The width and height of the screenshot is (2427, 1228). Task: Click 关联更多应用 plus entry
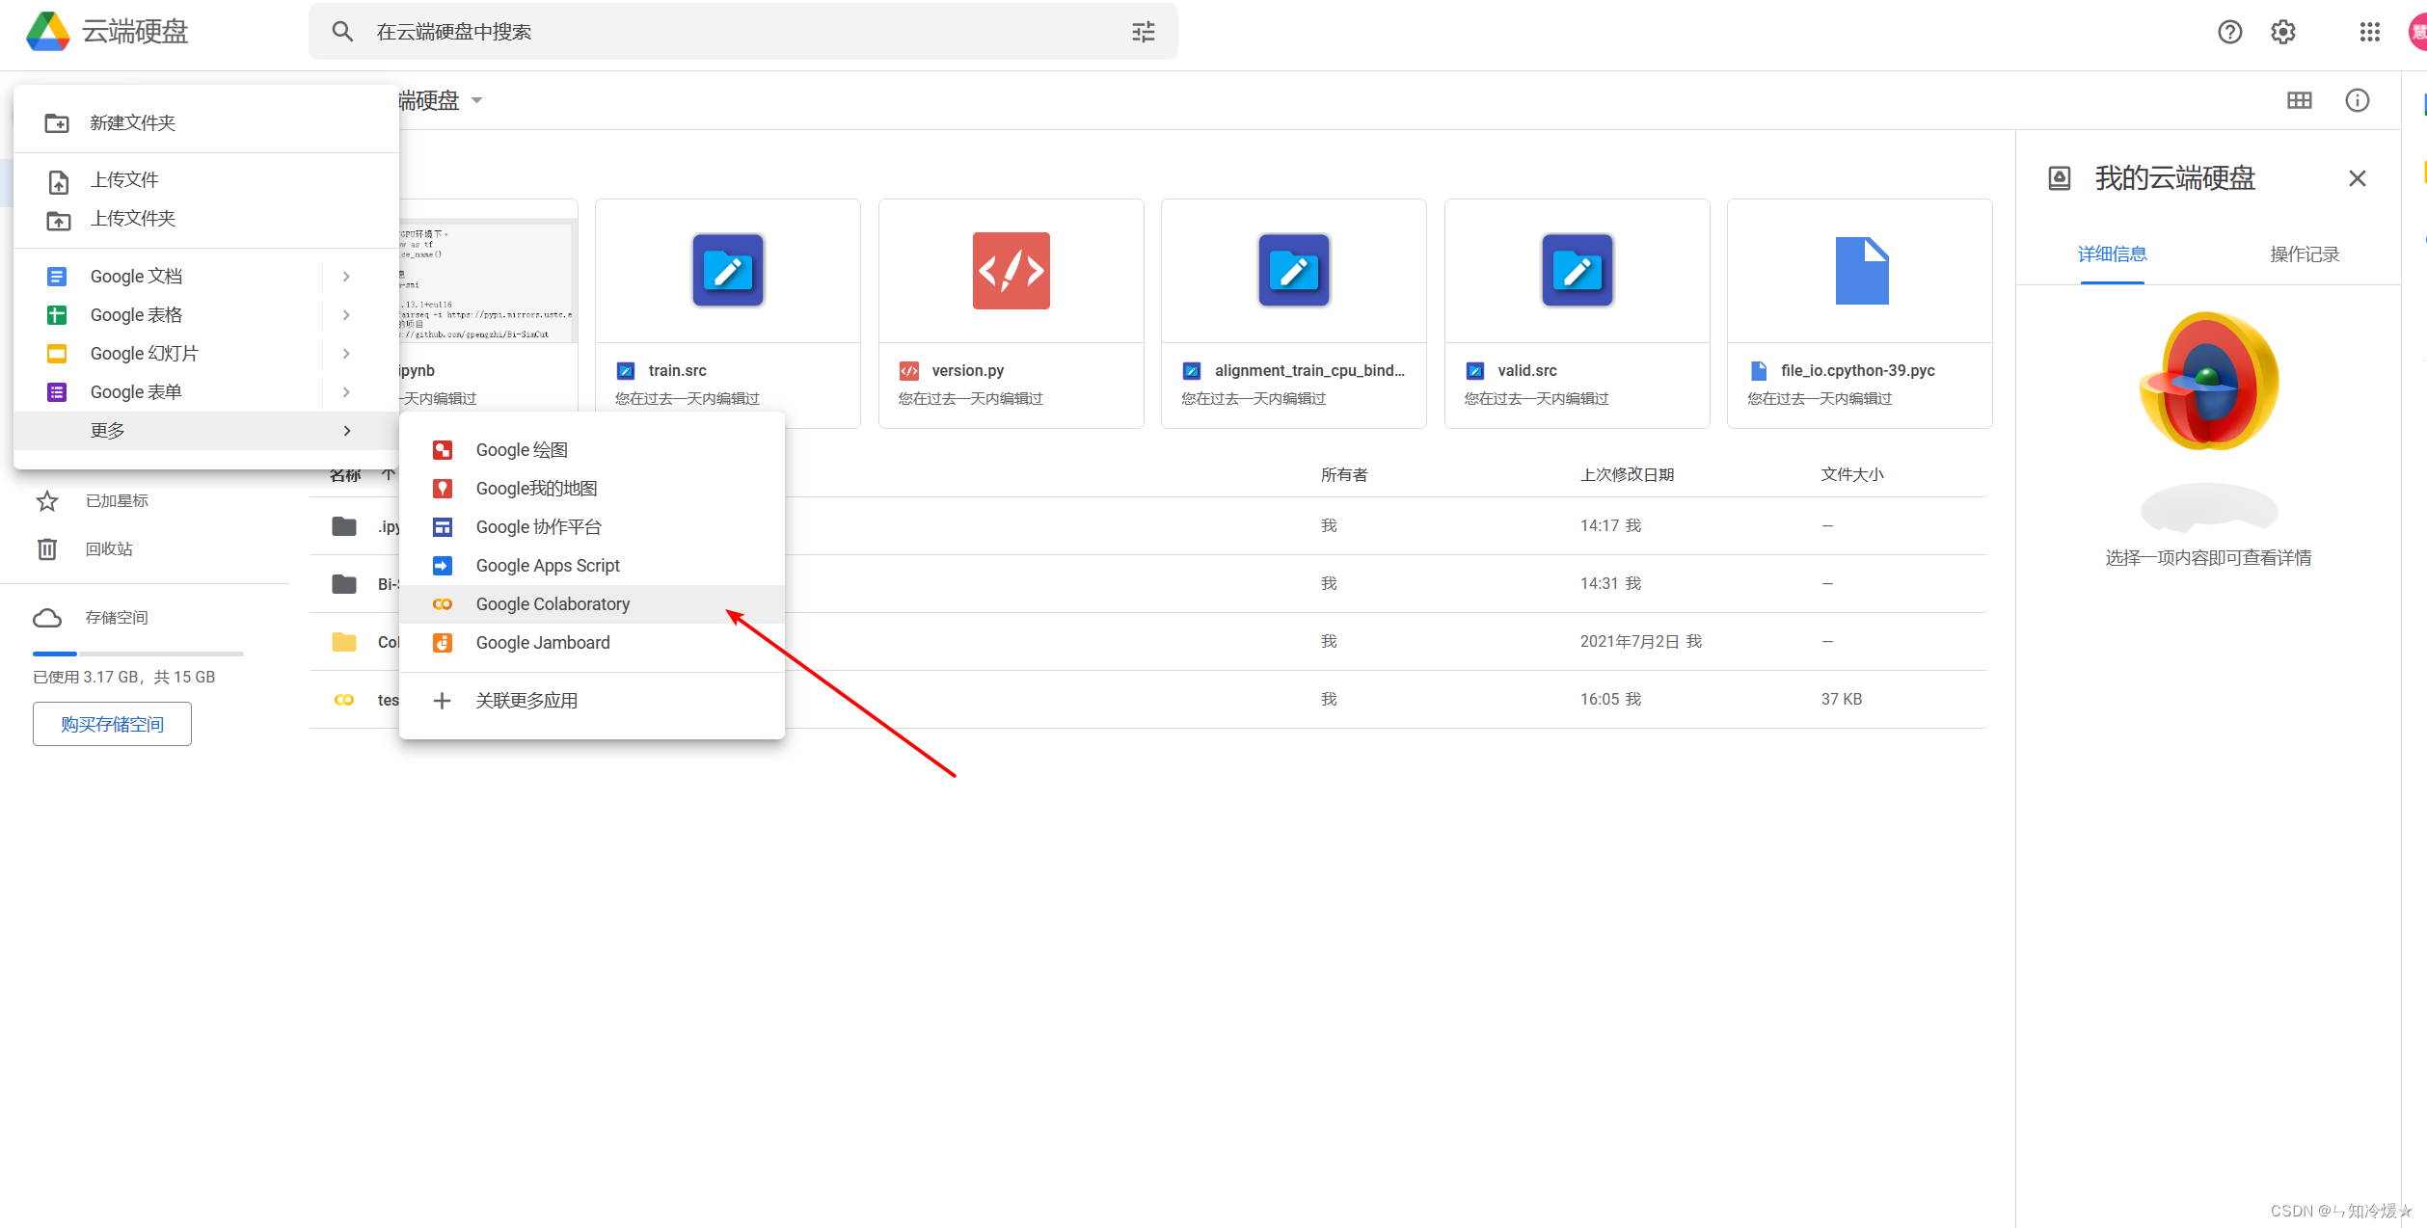point(526,701)
